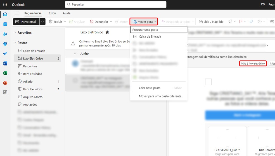This screenshot has height=156, width=275.
Task: Click the Kris Teixeira suggestion card
Action: tap(261, 141)
